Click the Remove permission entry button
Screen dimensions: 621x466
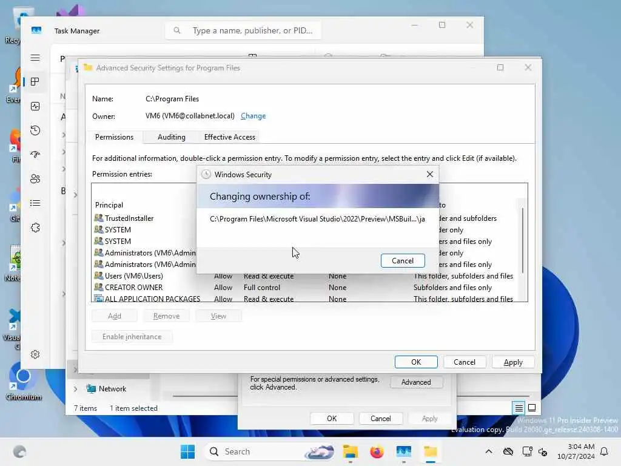[x=166, y=316]
